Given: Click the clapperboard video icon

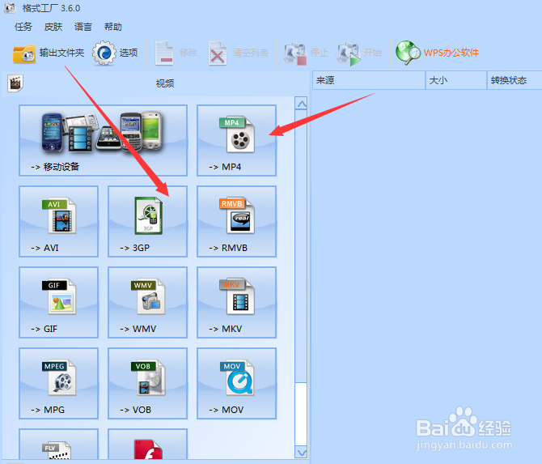Looking at the screenshot, I should tap(15, 83).
